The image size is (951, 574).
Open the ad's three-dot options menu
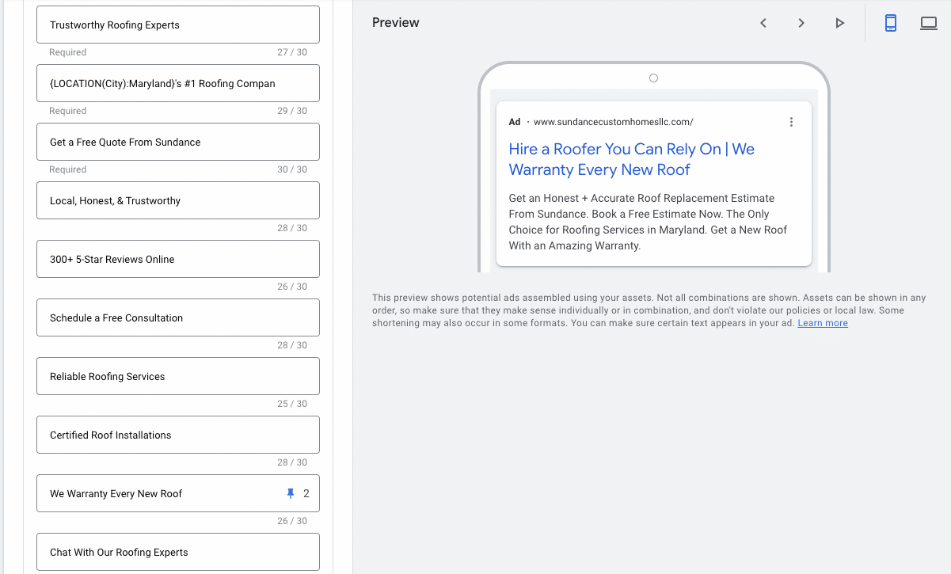coord(791,122)
